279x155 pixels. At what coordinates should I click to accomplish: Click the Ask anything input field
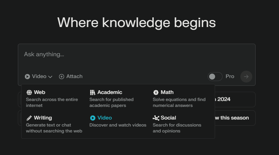pyautogui.click(x=137, y=57)
